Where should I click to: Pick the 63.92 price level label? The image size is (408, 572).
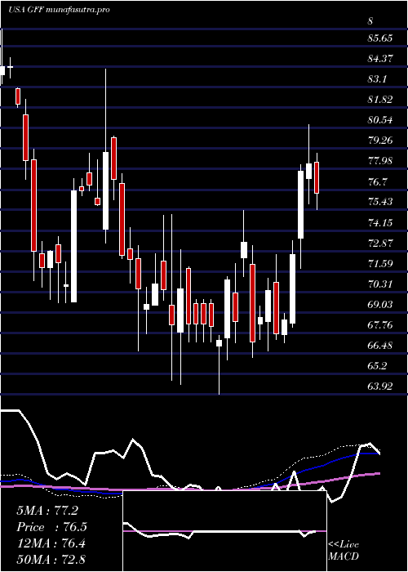(x=380, y=386)
